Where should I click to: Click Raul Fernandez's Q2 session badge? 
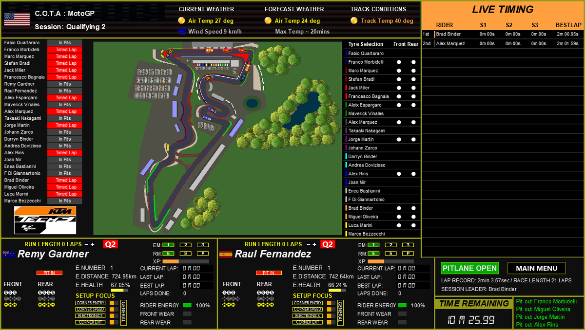click(328, 244)
